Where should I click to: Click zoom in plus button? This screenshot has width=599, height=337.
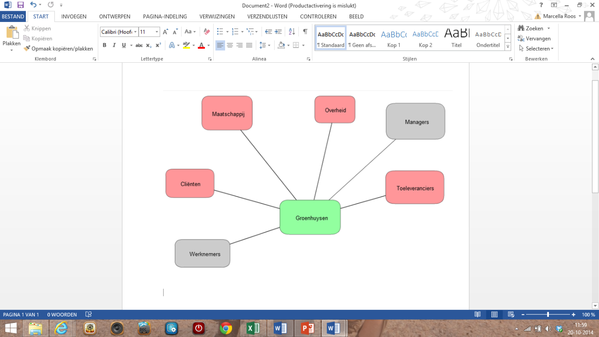point(573,315)
